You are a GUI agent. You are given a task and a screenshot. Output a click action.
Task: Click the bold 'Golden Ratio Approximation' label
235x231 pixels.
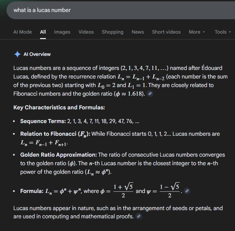(x=59, y=155)
